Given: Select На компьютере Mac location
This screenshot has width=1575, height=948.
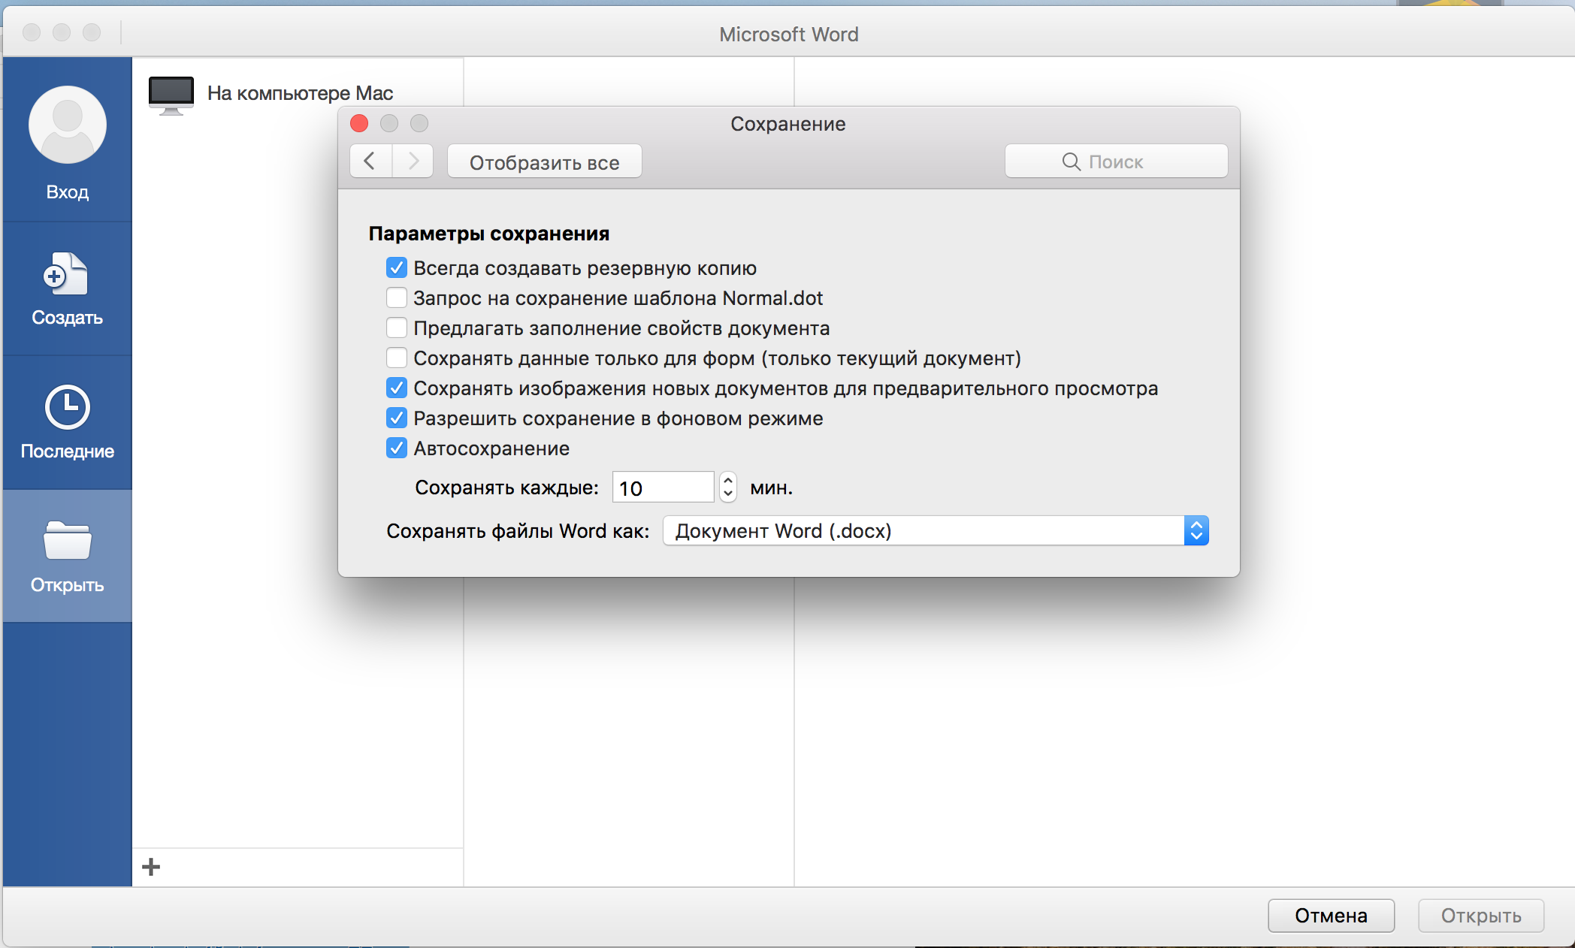Looking at the screenshot, I should [271, 94].
